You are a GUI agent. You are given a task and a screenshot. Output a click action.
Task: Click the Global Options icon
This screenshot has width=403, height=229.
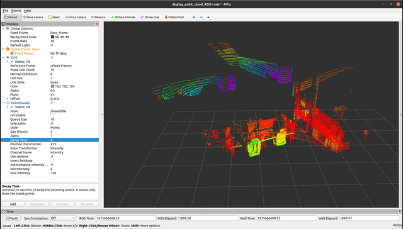[x=8, y=28]
